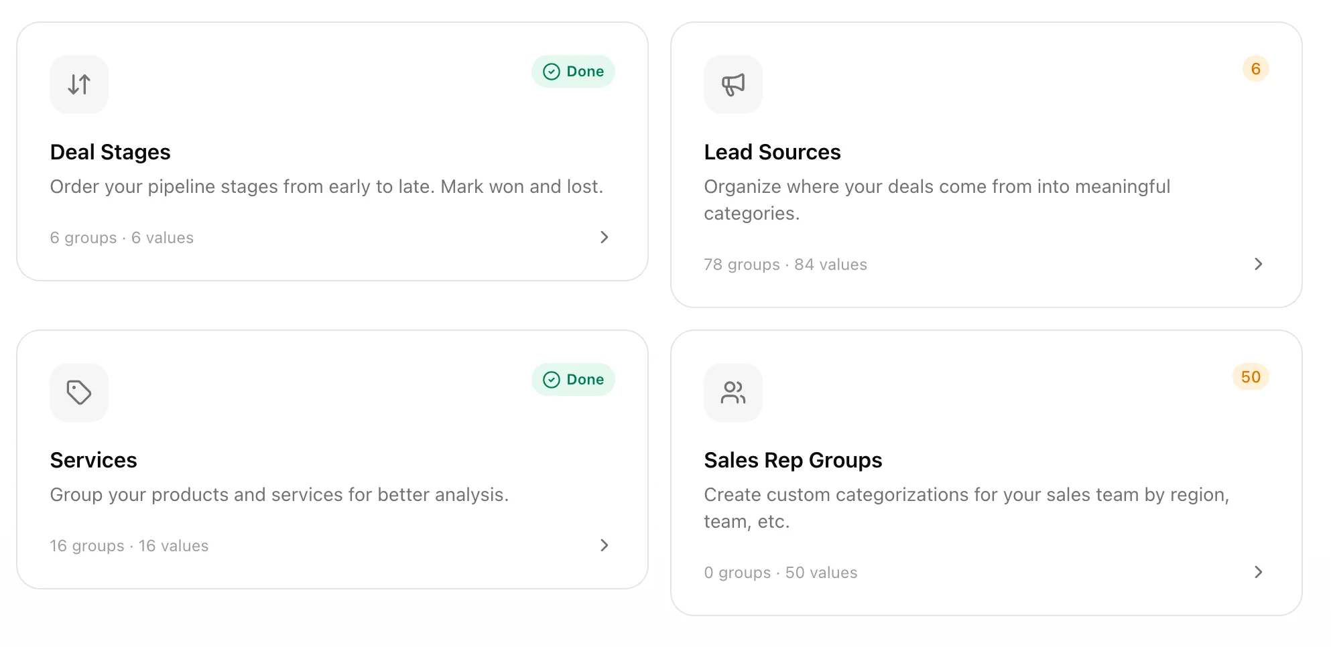Image resolution: width=1331 pixels, height=647 pixels.
Task: Click the Lead Sources megaphone icon
Action: point(733,84)
